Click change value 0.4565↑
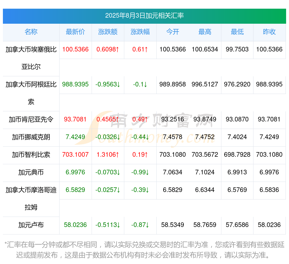The width and height of the screenshot is (289, 264). (108, 119)
